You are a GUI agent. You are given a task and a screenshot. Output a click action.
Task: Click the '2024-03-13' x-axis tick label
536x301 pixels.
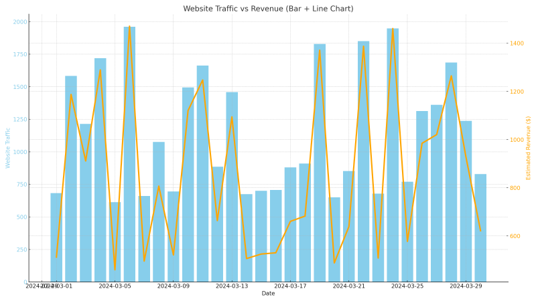tap(232, 286)
